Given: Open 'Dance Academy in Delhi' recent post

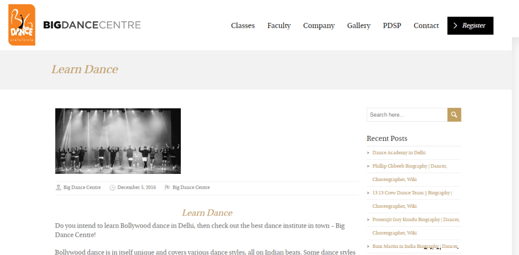Looking at the screenshot, I should pyautogui.click(x=399, y=153).
